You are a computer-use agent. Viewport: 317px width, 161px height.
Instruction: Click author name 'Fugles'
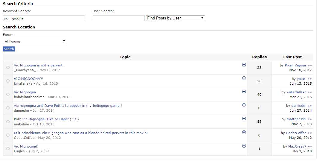click(x=19, y=151)
